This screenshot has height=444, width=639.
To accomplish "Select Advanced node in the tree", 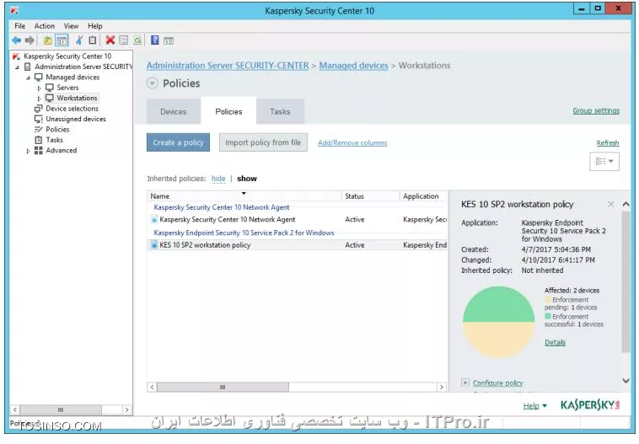I will [x=62, y=150].
